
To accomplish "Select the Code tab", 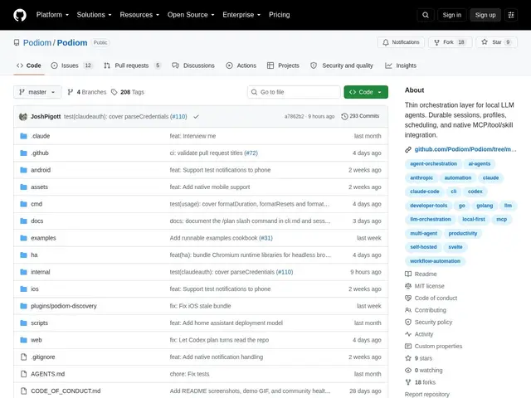I will tap(29, 66).
